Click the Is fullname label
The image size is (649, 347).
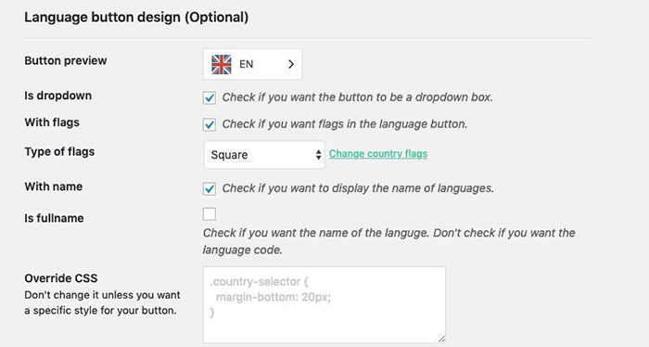[54, 218]
